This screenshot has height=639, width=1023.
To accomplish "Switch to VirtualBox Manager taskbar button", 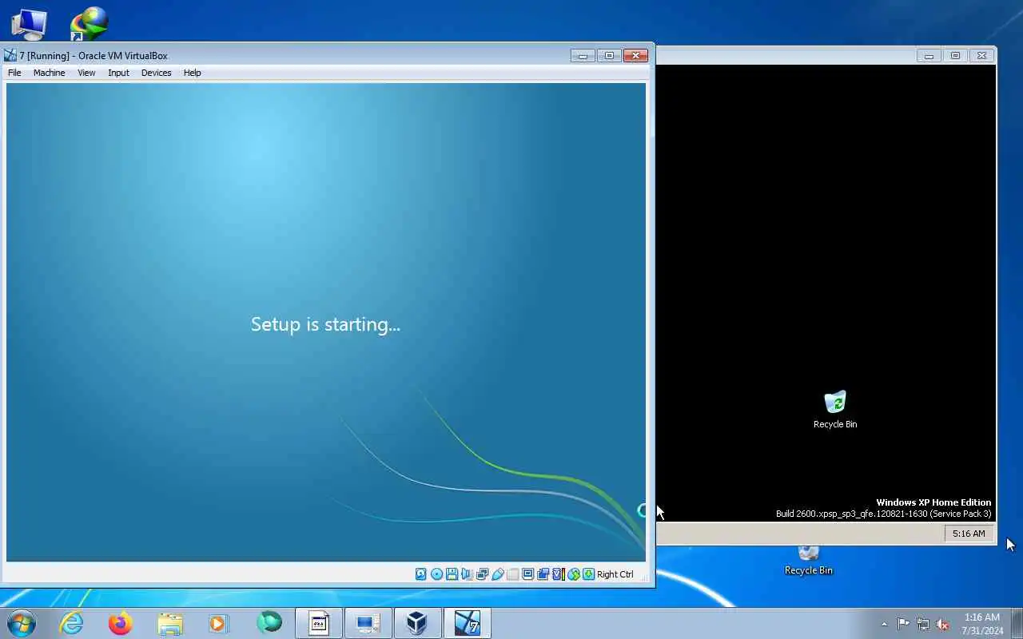I will [417, 623].
